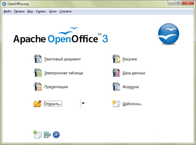
Task: Click the add extensions puzzle-piece icon
Action: click(x=47, y=135)
